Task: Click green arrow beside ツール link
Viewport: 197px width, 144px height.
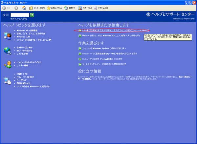Action: (x=80, y=64)
